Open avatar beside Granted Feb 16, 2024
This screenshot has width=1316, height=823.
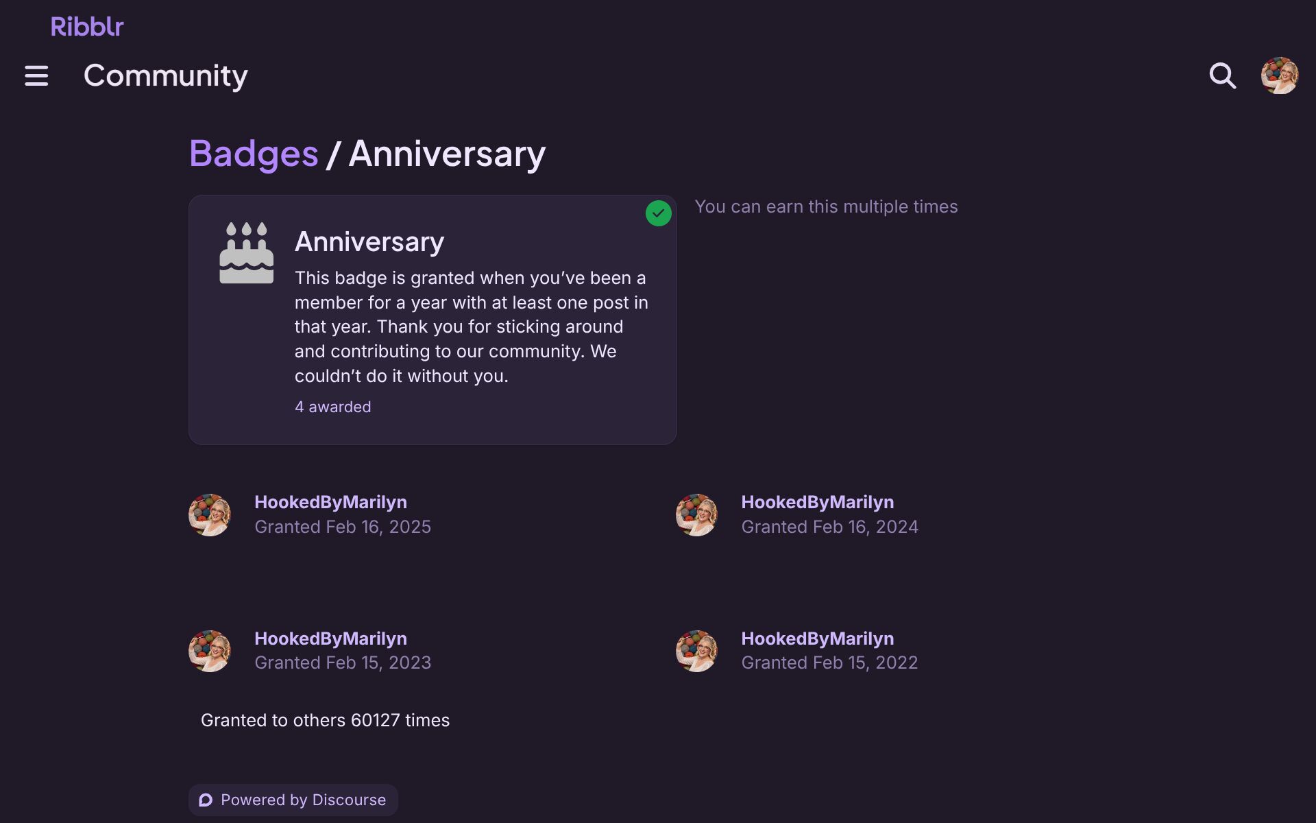tap(696, 514)
